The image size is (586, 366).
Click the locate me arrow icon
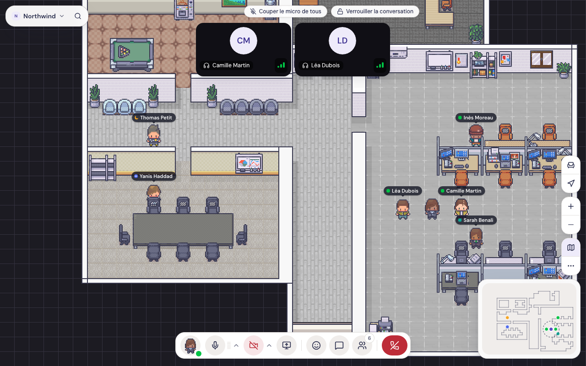click(x=571, y=183)
